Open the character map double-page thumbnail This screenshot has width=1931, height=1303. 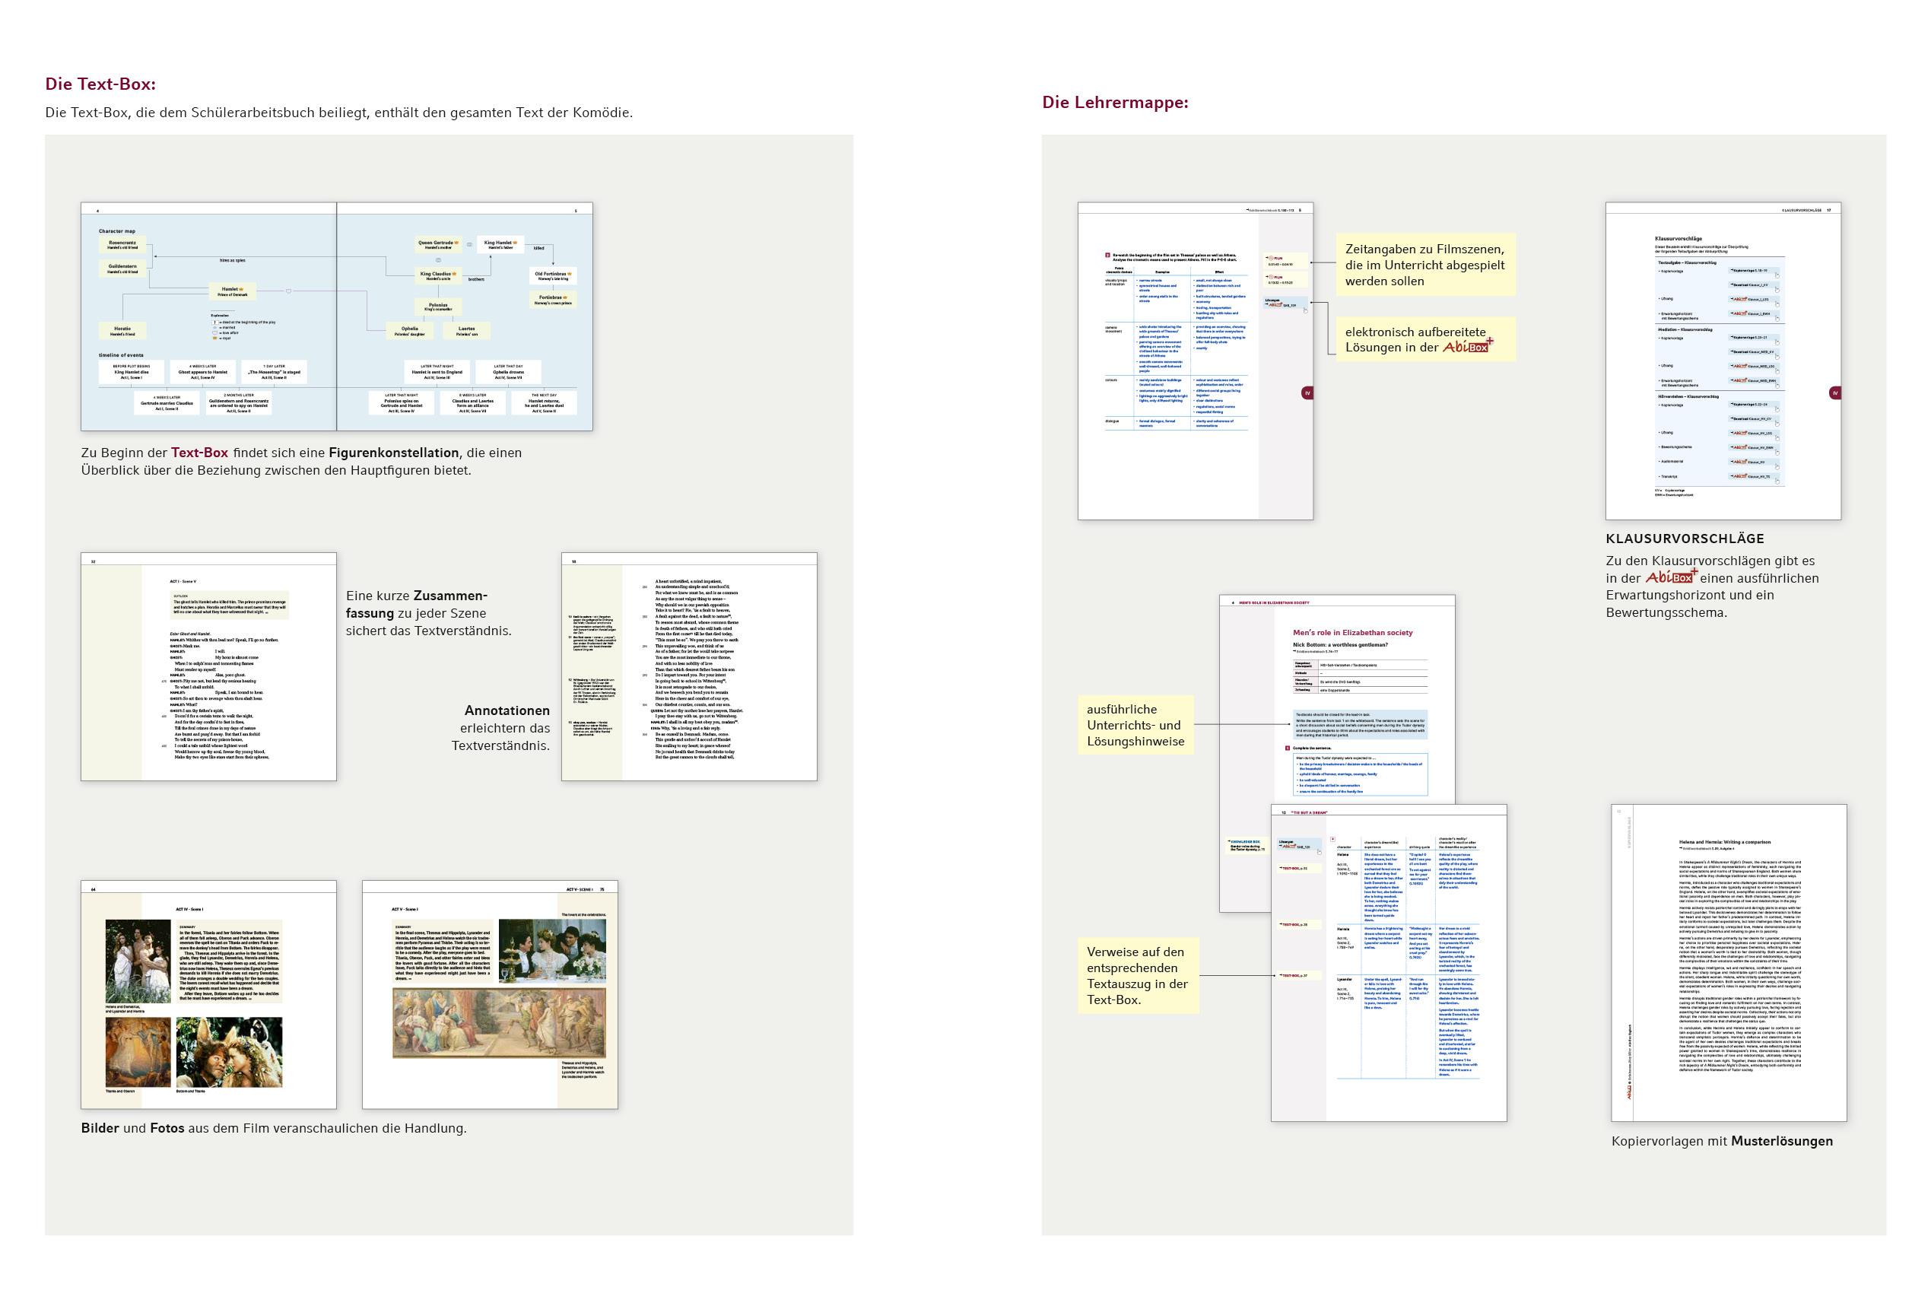336,316
